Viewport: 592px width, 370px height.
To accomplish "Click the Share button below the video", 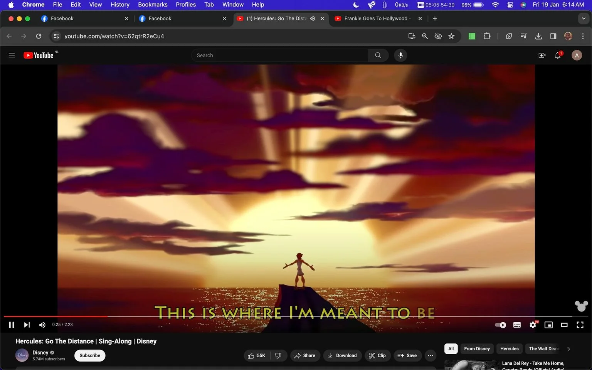I will pyautogui.click(x=305, y=355).
